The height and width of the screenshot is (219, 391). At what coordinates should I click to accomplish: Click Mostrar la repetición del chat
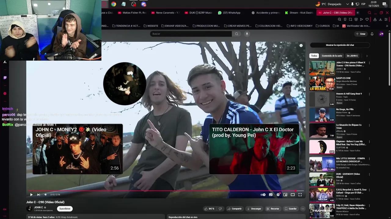[x=340, y=45]
